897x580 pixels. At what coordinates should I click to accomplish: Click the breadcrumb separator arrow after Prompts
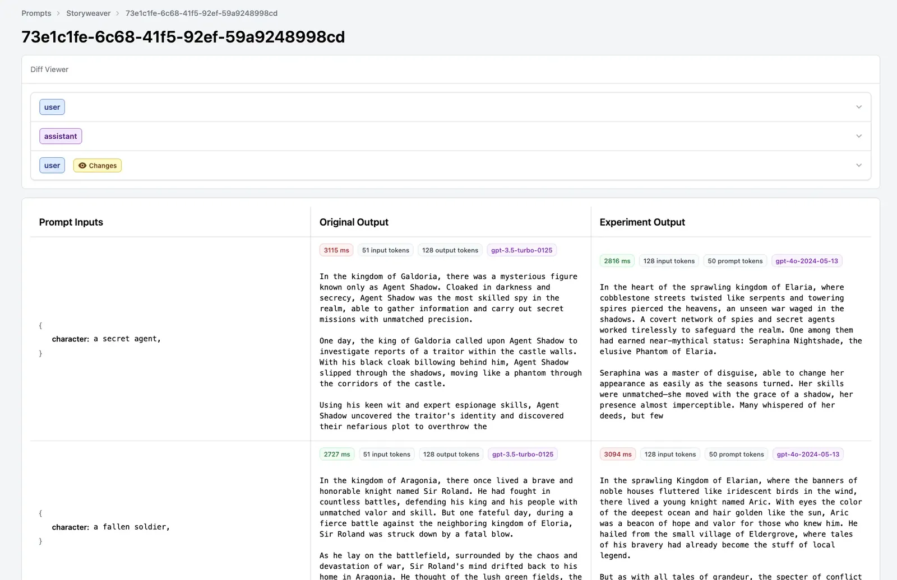[x=58, y=13]
